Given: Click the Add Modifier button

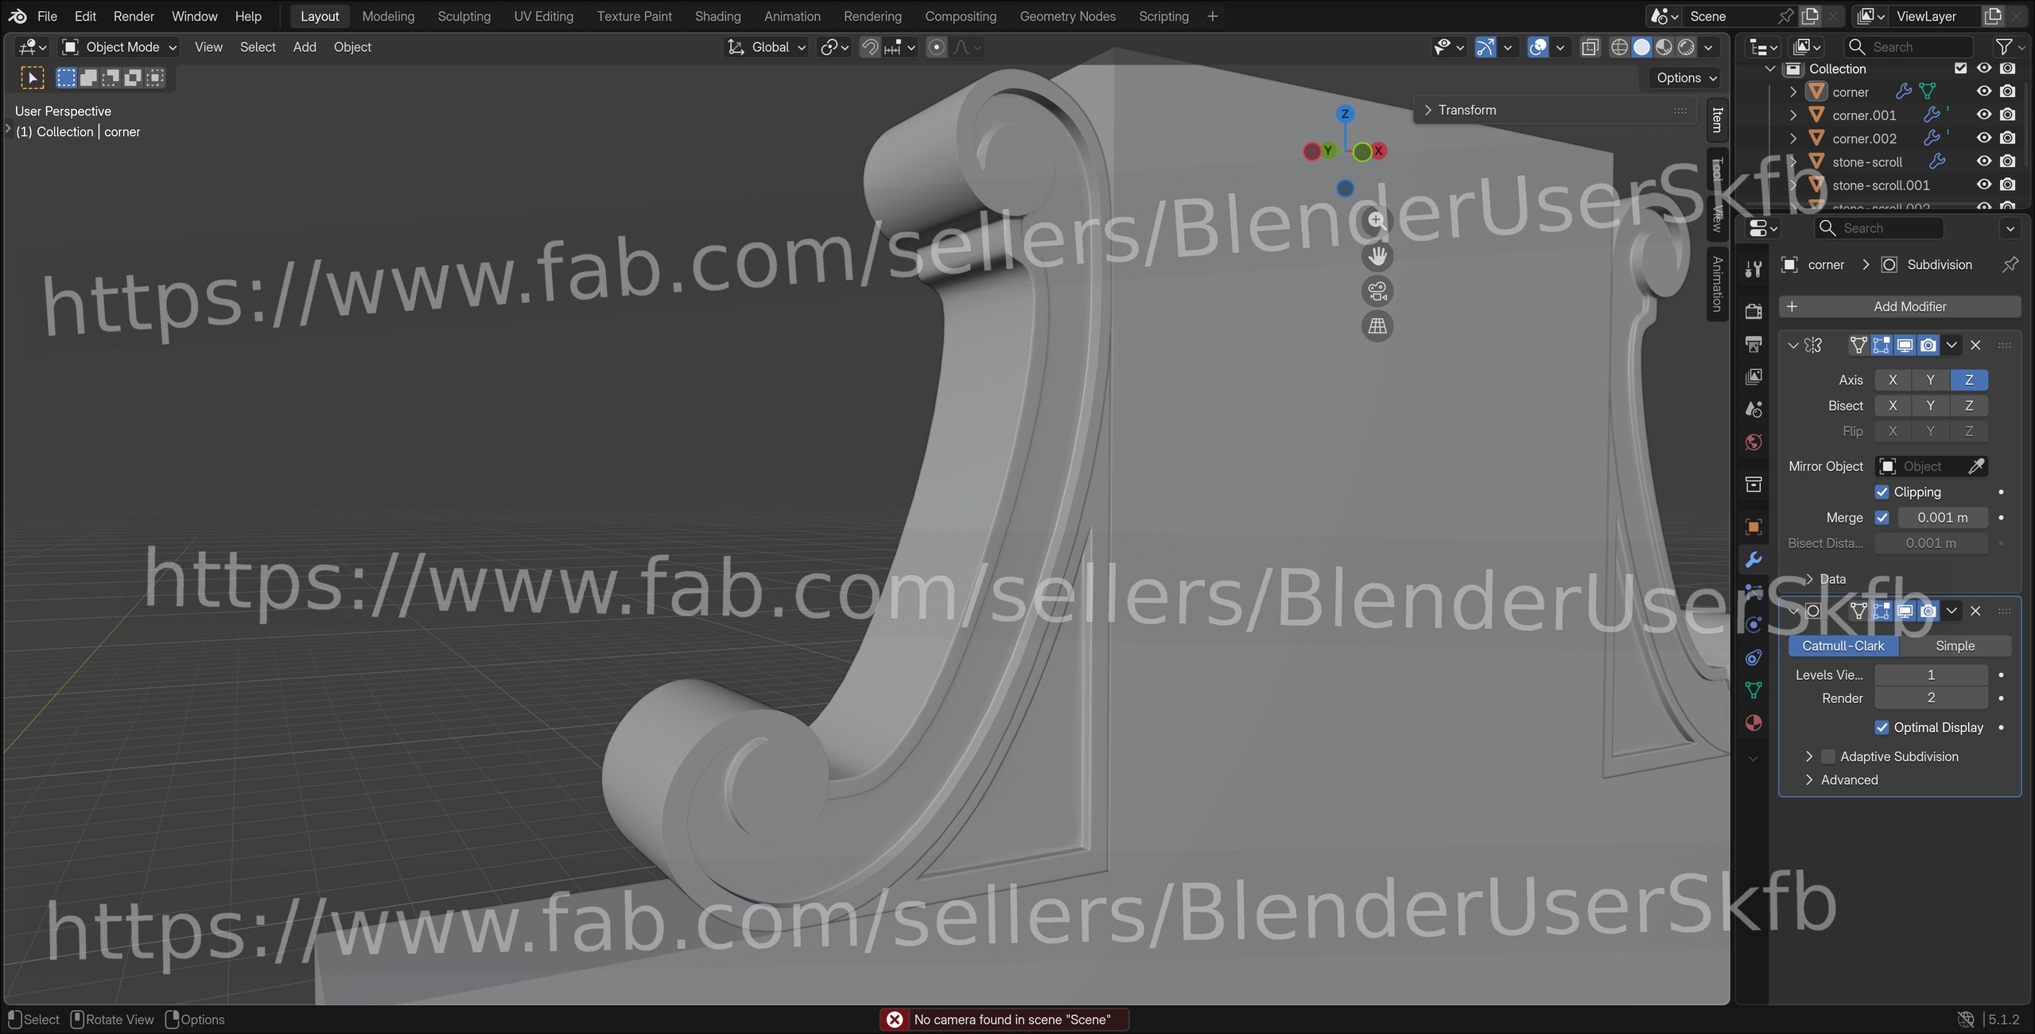Looking at the screenshot, I should coord(1900,306).
